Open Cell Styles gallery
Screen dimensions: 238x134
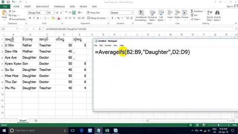(161, 16)
